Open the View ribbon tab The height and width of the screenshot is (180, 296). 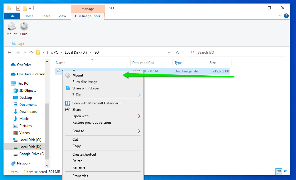tap(62, 16)
